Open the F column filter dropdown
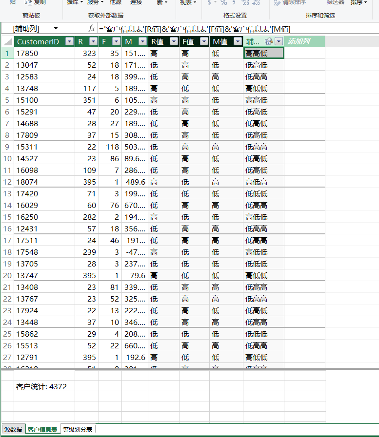 click(117, 41)
